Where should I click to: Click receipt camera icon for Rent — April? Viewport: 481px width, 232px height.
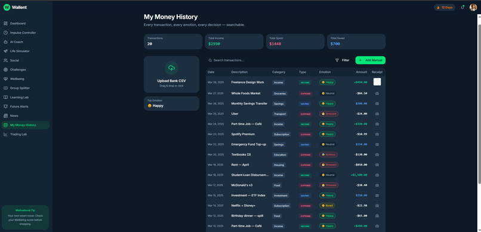point(377,165)
